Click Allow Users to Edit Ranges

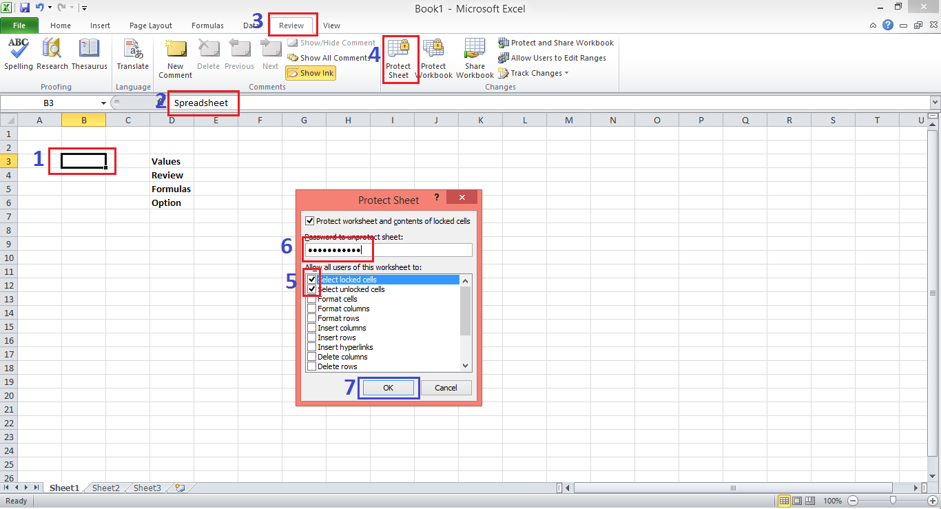(x=554, y=57)
